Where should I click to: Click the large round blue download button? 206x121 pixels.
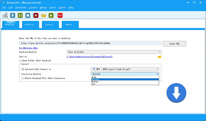(176, 93)
